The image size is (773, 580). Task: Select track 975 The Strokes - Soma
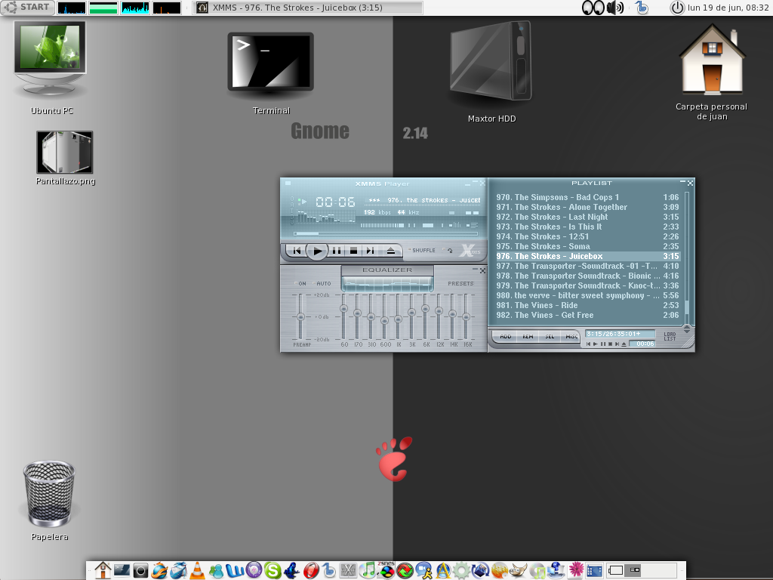(x=587, y=247)
